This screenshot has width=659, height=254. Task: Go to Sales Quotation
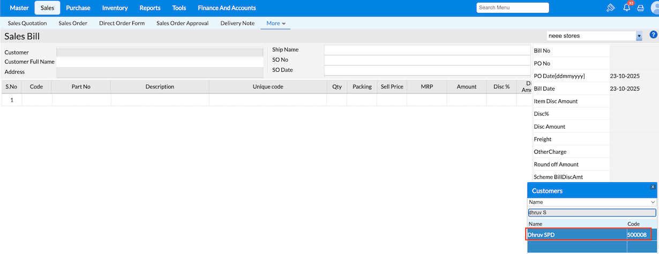[27, 24]
